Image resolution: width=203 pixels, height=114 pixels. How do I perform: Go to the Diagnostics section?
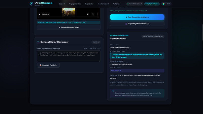(89, 4)
